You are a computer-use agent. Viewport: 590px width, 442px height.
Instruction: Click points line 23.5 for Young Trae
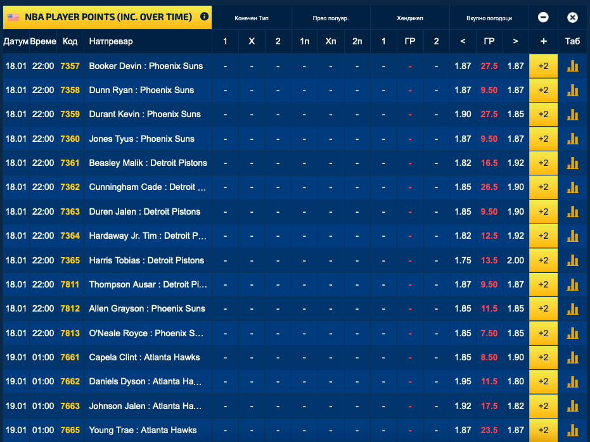click(489, 430)
